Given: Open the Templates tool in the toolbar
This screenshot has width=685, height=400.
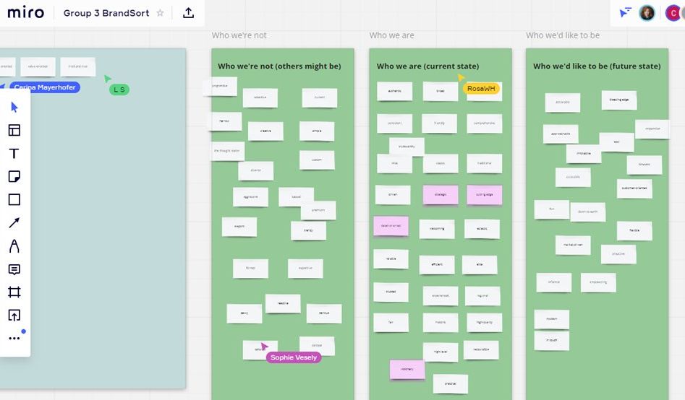Looking at the screenshot, I should pyautogui.click(x=14, y=131).
